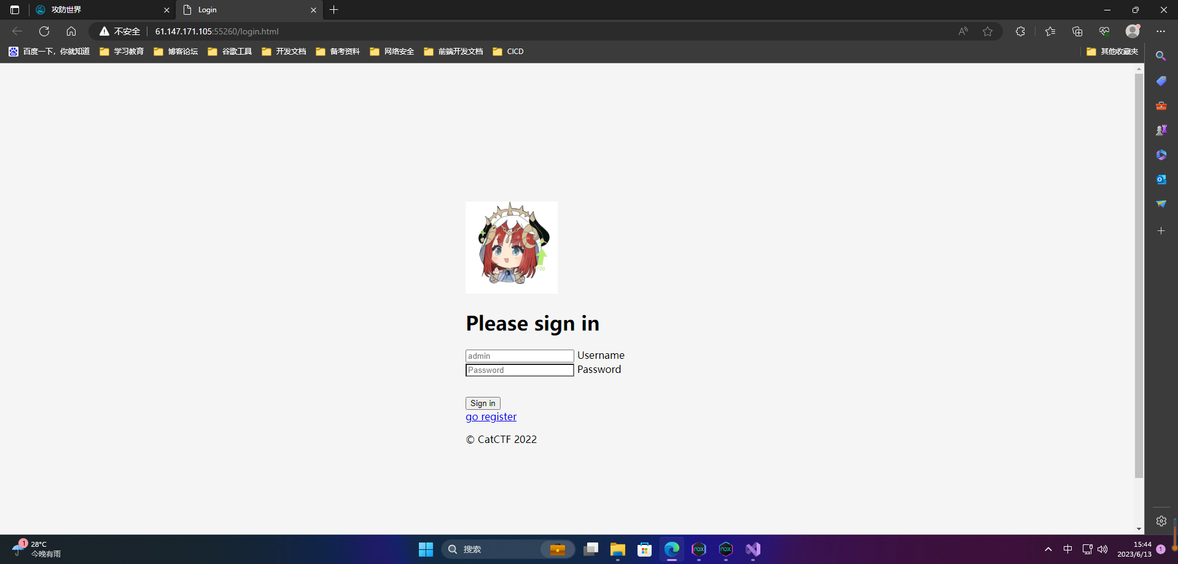
Task: Open the browser extensions puzzle icon
Action: point(1020,31)
